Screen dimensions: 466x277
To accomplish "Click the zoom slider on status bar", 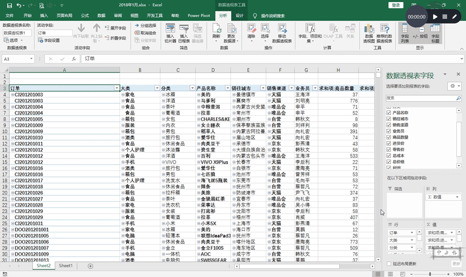I will pyautogui.click(x=430, y=274).
